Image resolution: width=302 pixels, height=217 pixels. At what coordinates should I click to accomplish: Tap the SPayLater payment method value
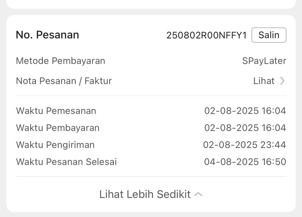click(264, 61)
